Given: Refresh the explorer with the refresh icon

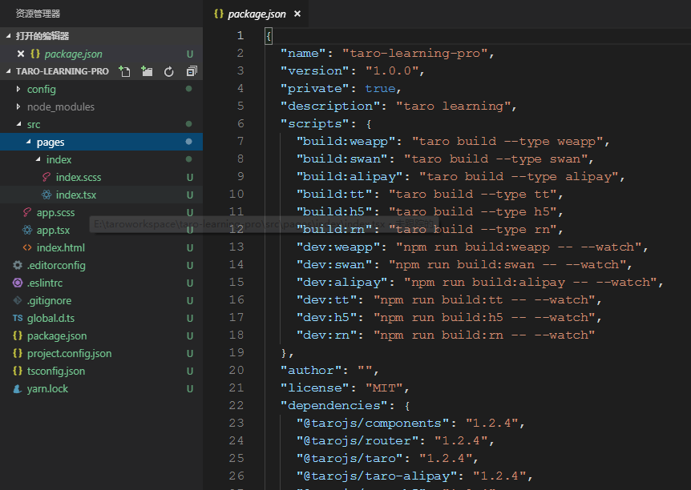Looking at the screenshot, I should pos(169,71).
